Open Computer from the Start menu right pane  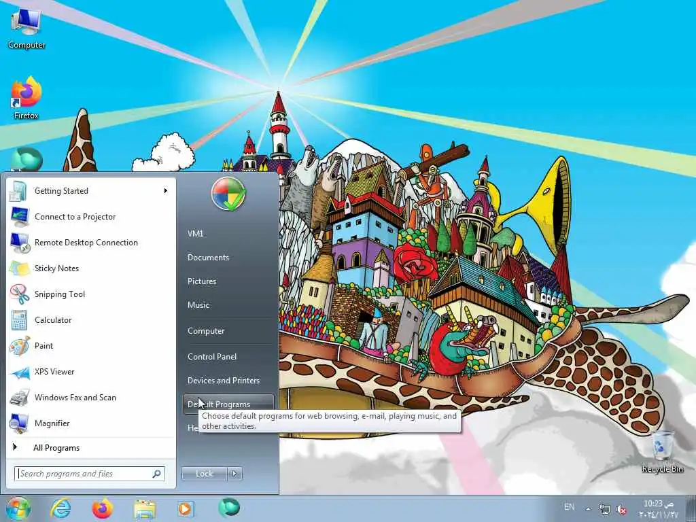(x=206, y=331)
